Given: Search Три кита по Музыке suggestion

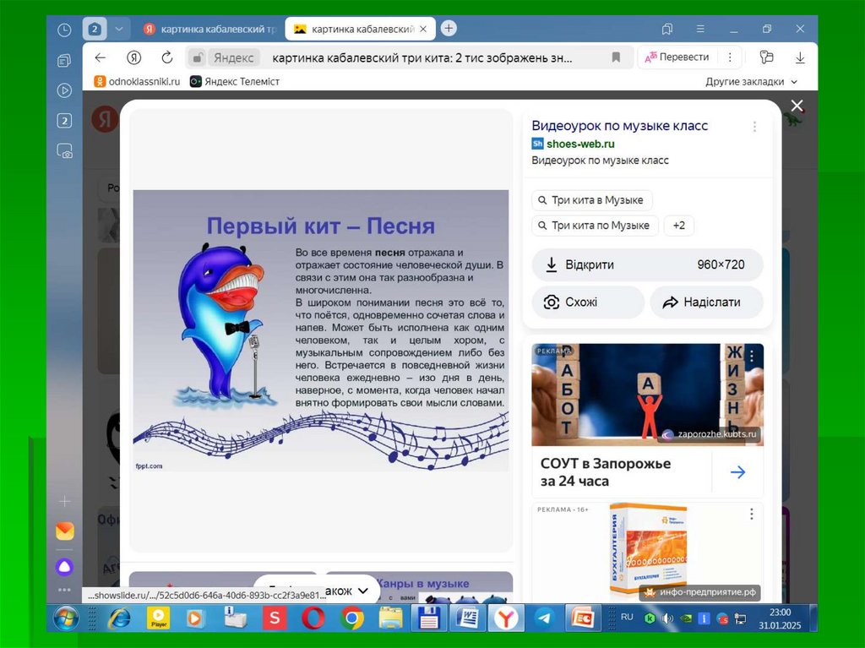Looking at the screenshot, I should [x=596, y=226].
